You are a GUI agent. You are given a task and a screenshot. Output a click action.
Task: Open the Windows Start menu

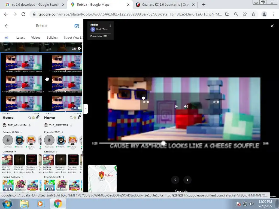tap(7, 204)
